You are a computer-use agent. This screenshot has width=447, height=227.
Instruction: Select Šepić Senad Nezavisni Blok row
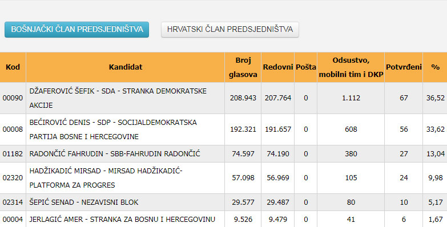(x=224, y=202)
